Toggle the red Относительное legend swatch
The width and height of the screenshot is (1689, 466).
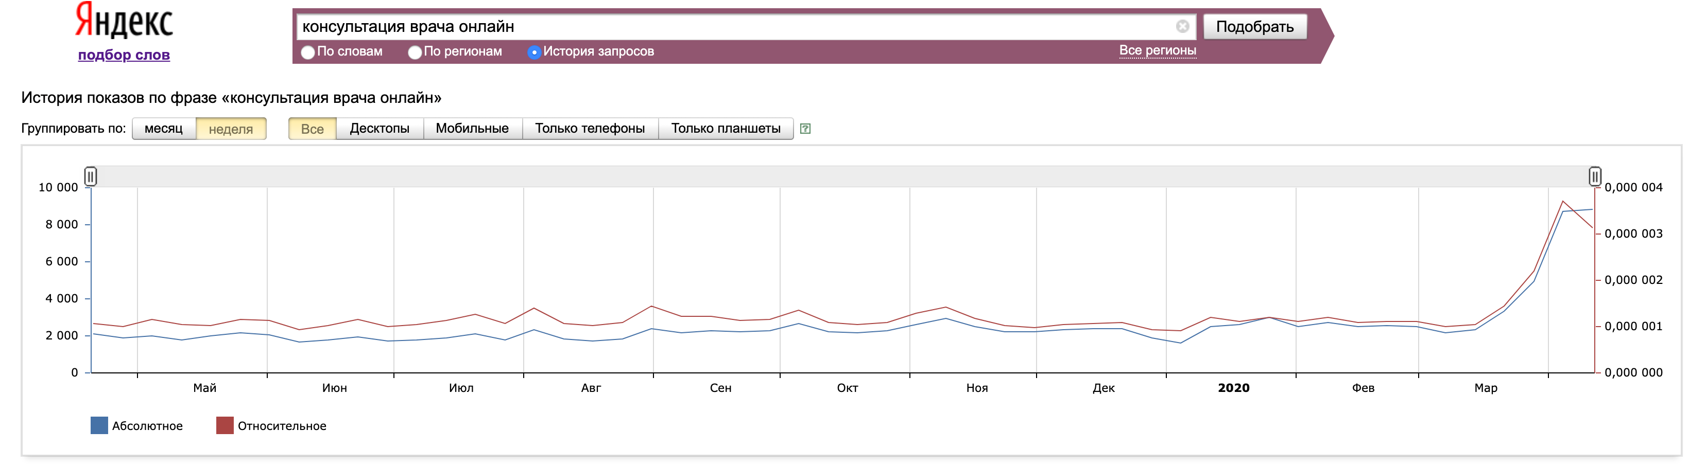225,425
